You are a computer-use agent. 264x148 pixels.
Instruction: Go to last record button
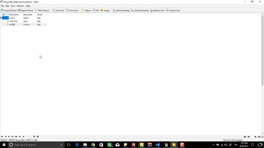coord(12,136)
